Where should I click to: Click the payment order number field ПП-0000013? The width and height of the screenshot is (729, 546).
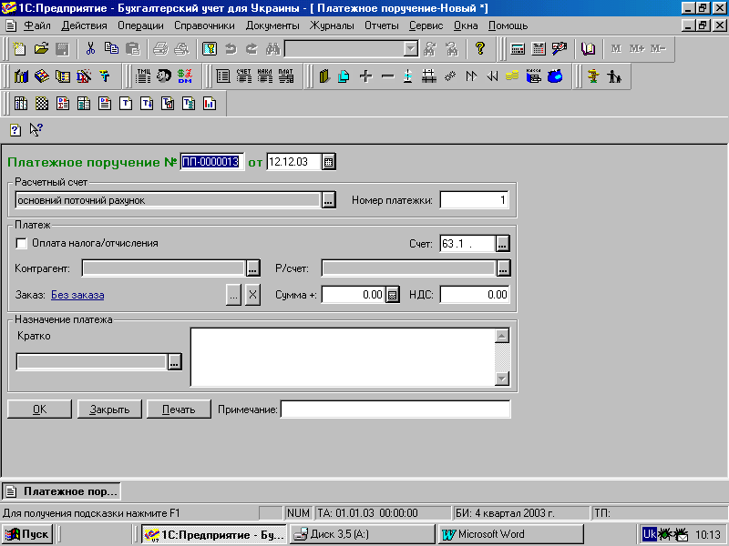click(x=211, y=162)
